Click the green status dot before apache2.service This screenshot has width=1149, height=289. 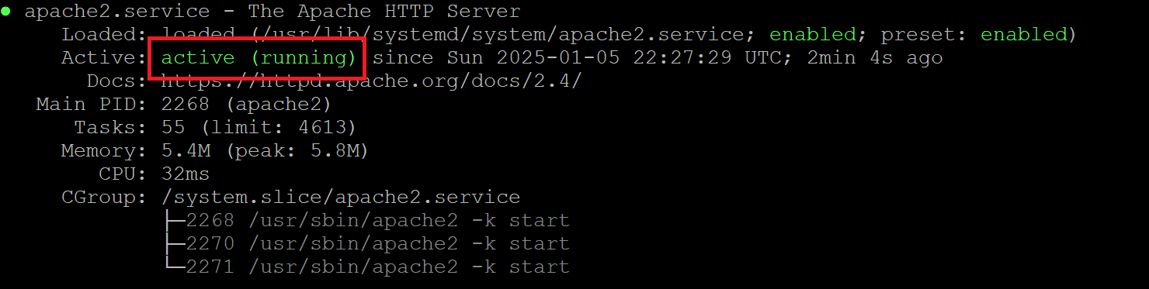point(5,12)
